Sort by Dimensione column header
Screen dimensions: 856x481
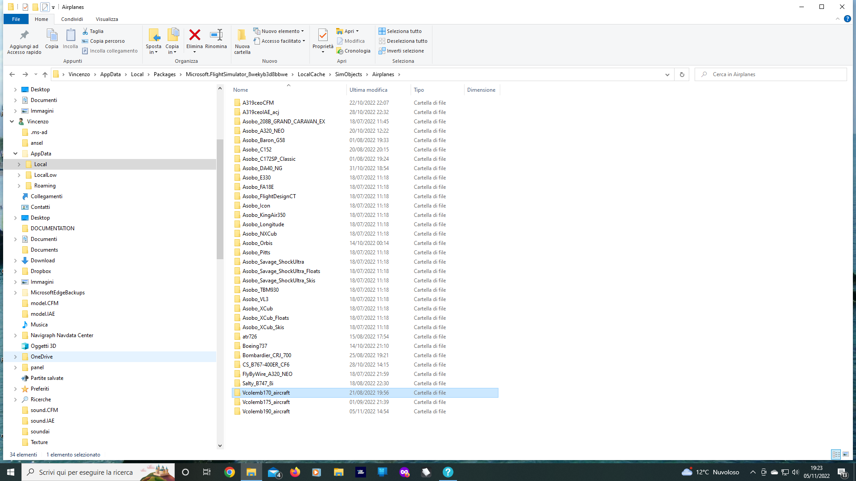(481, 90)
